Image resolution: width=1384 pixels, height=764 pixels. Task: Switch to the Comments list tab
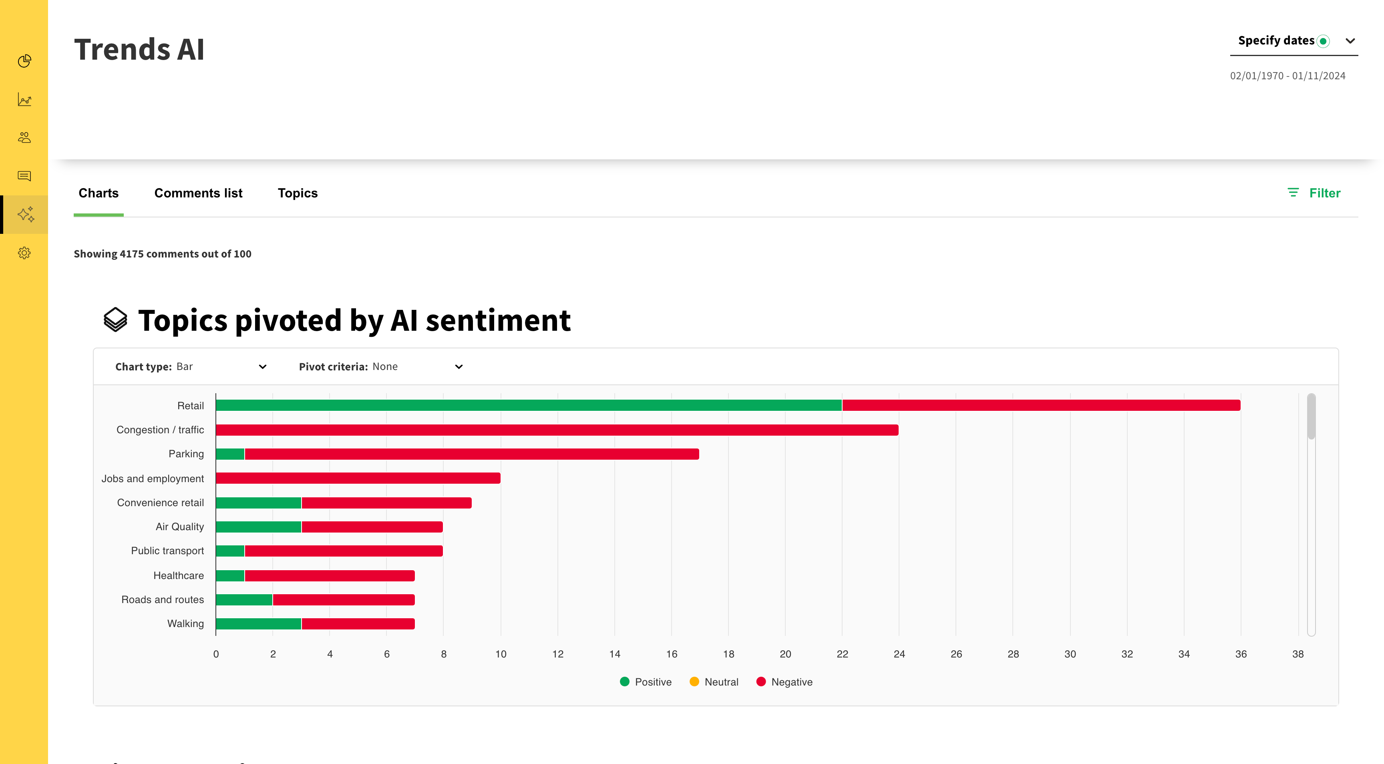tap(198, 193)
